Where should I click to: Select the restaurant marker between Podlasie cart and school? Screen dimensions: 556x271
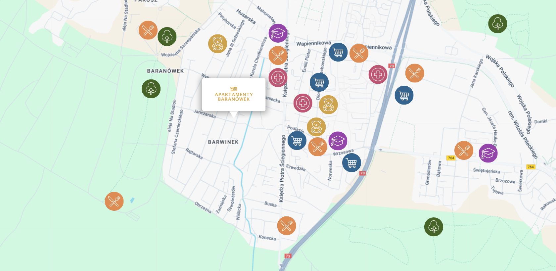tap(318, 147)
